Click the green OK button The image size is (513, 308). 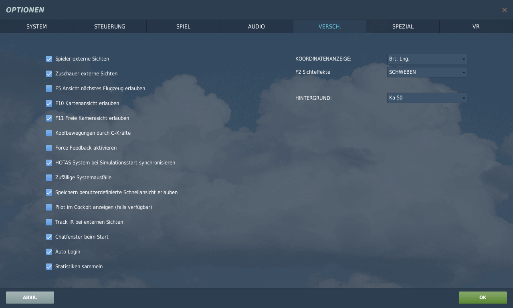[x=483, y=298]
